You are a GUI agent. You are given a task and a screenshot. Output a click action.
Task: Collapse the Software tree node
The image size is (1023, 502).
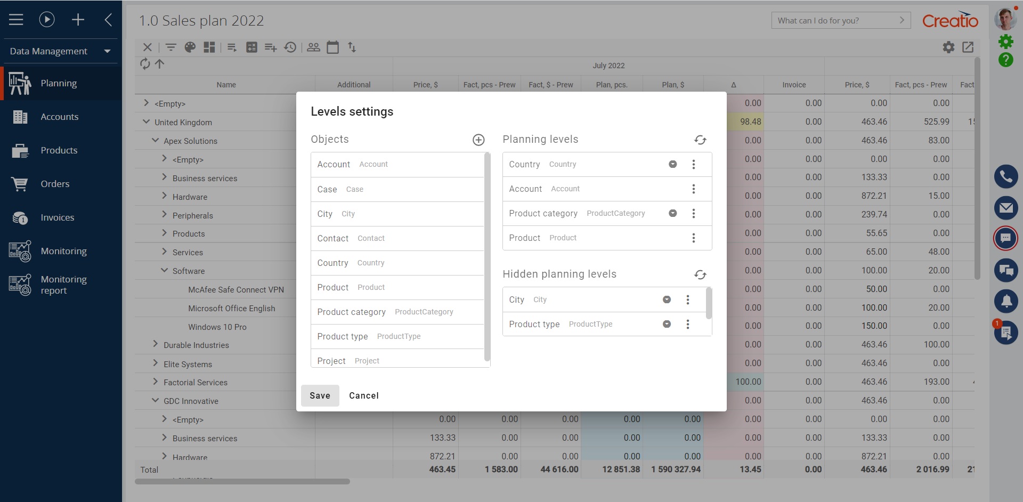164,270
